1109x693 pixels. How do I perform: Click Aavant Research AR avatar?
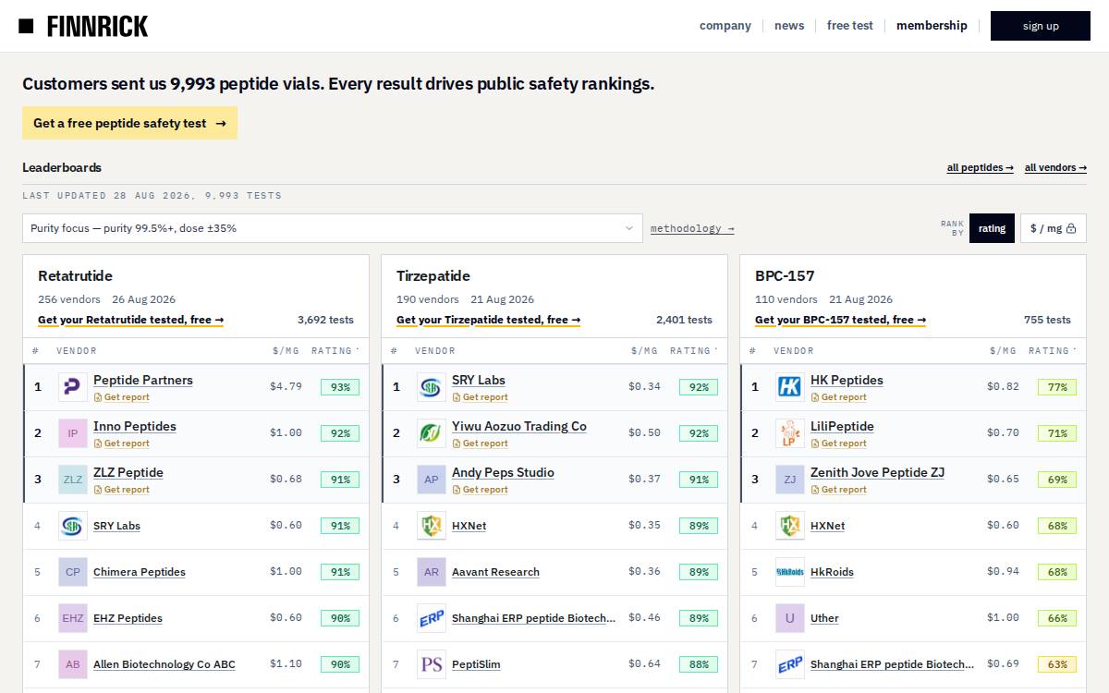[432, 572]
